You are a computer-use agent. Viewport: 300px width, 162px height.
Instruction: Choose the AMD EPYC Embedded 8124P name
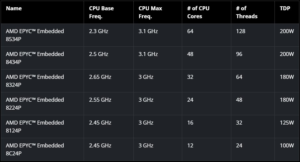coord(35,126)
